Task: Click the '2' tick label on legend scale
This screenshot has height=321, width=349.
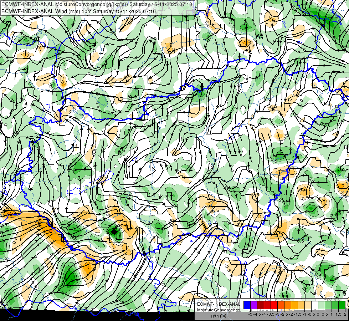Action: [345, 314]
